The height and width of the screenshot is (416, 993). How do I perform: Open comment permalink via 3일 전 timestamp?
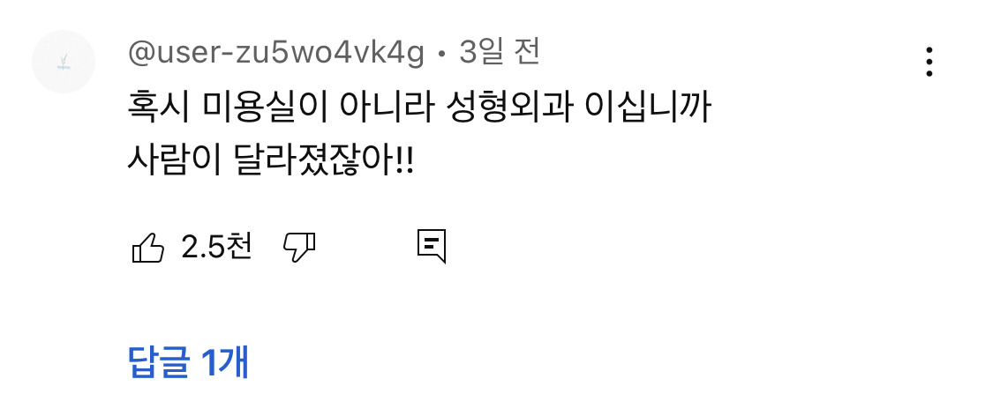coord(499,53)
